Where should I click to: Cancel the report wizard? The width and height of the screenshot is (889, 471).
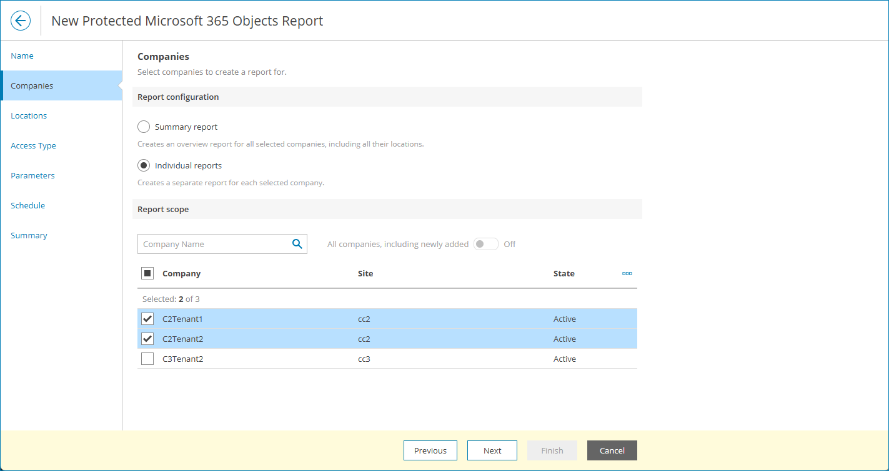(x=612, y=450)
